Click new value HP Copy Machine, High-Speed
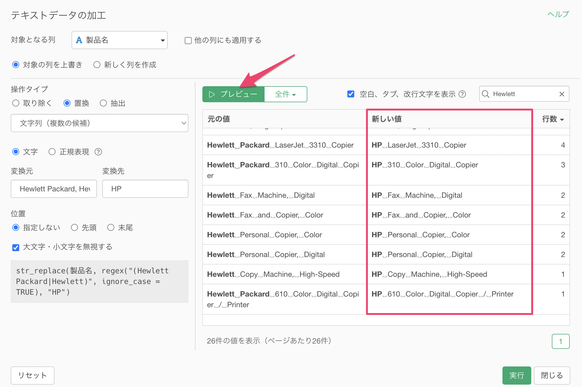Screen dimensions: 582x387 tap(429, 274)
